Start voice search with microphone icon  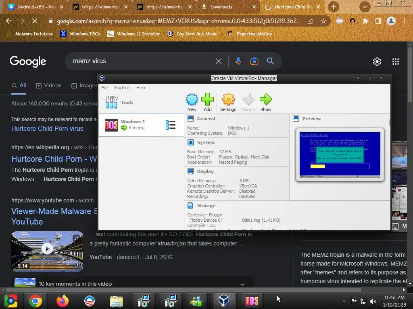click(238, 61)
